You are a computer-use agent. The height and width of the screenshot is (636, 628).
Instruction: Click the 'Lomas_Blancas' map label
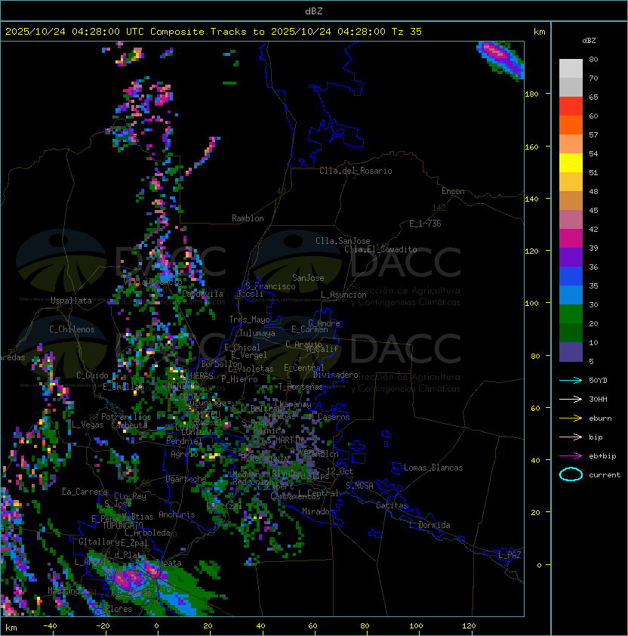pyautogui.click(x=433, y=468)
